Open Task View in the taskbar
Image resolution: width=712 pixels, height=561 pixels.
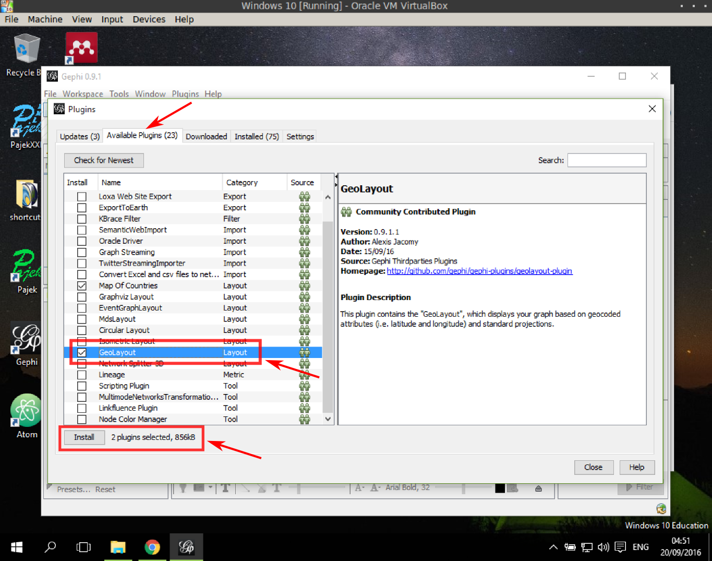pos(83,547)
